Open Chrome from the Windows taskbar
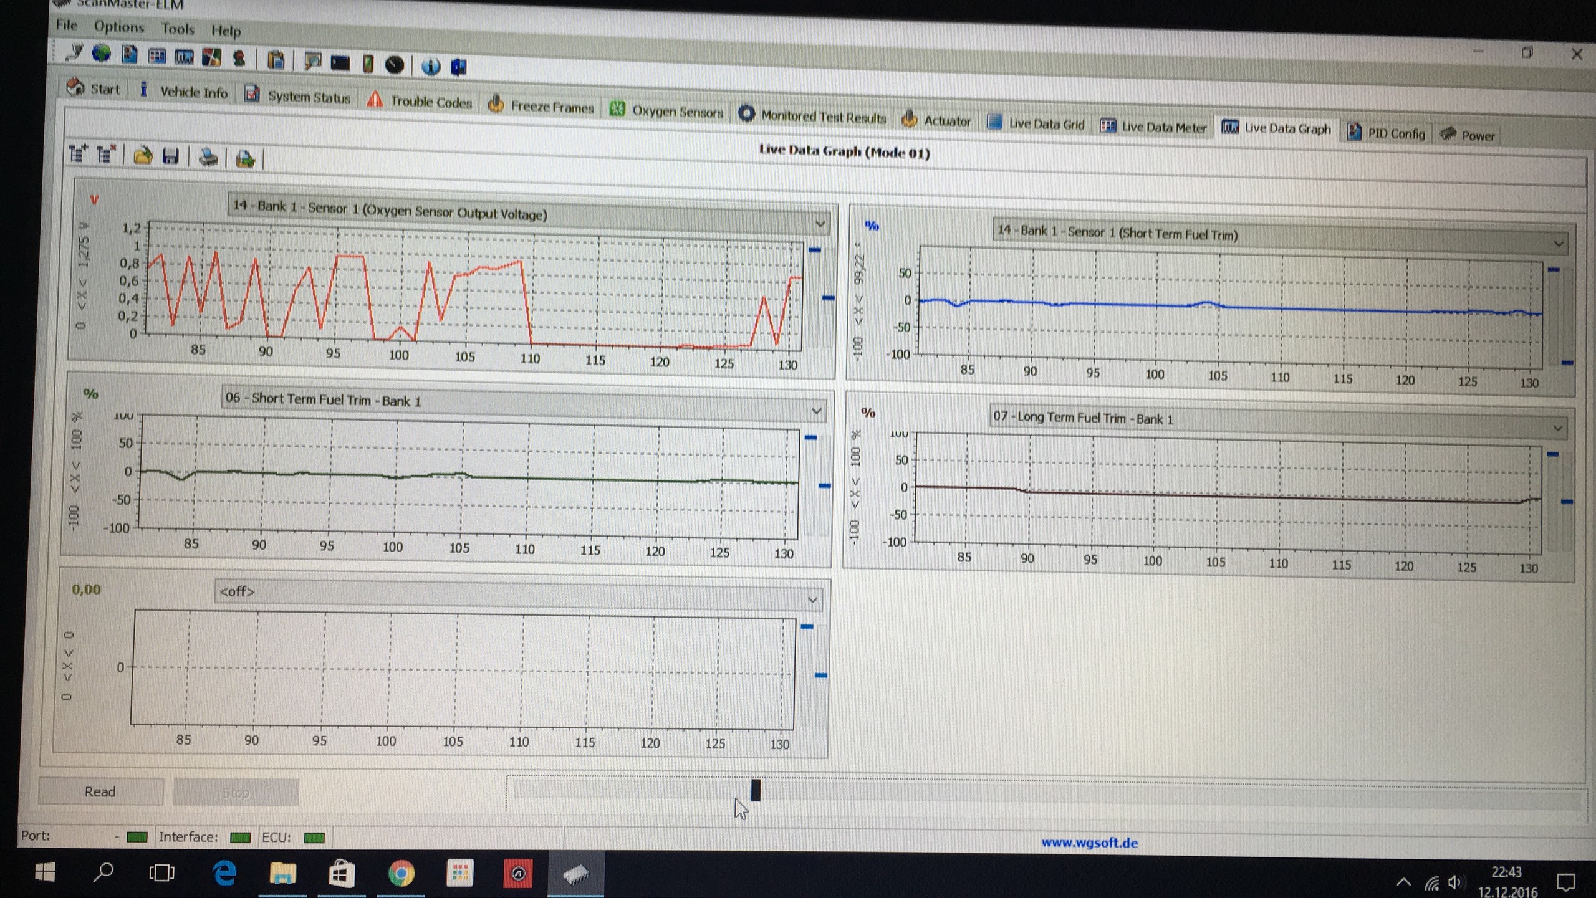This screenshot has height=898, width=1596. [401, 874]
